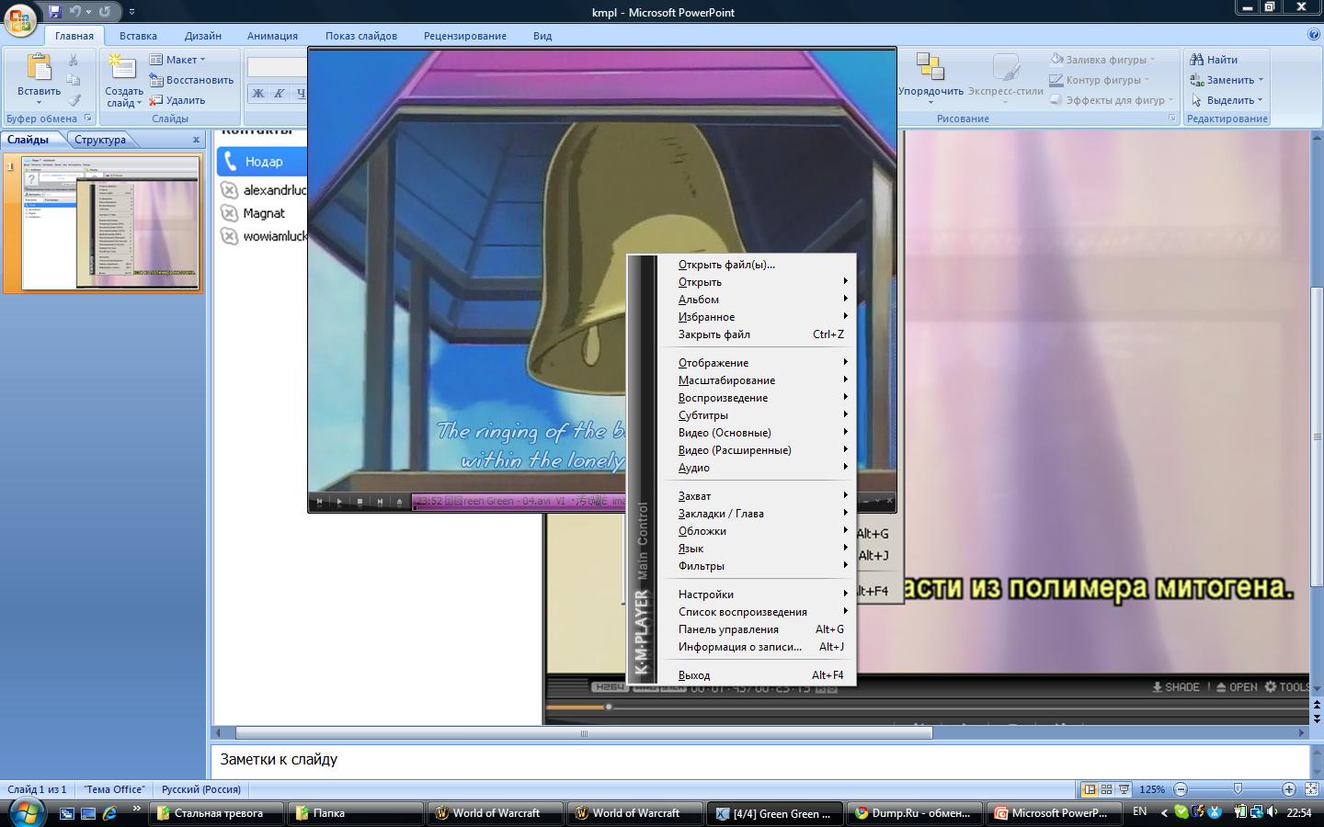Open the Вставка ribbon tab
Viewport: 1324px width, 827px height.
tap(138, 36)
